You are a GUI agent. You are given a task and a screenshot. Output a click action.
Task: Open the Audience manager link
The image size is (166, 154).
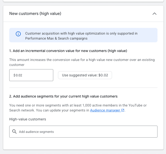[105, 110]
